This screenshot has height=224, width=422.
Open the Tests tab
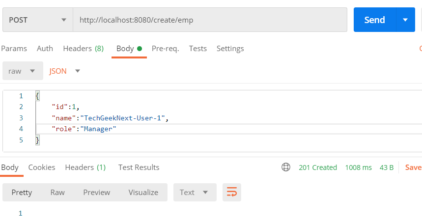[x=198, y=49]
